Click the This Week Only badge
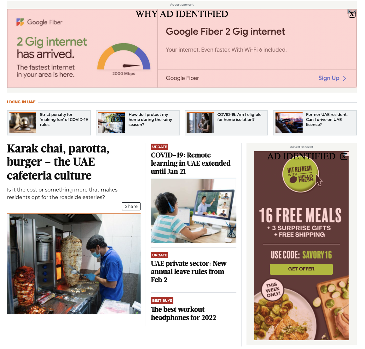Viewport: 365px width, 349px height. [272, 290]
